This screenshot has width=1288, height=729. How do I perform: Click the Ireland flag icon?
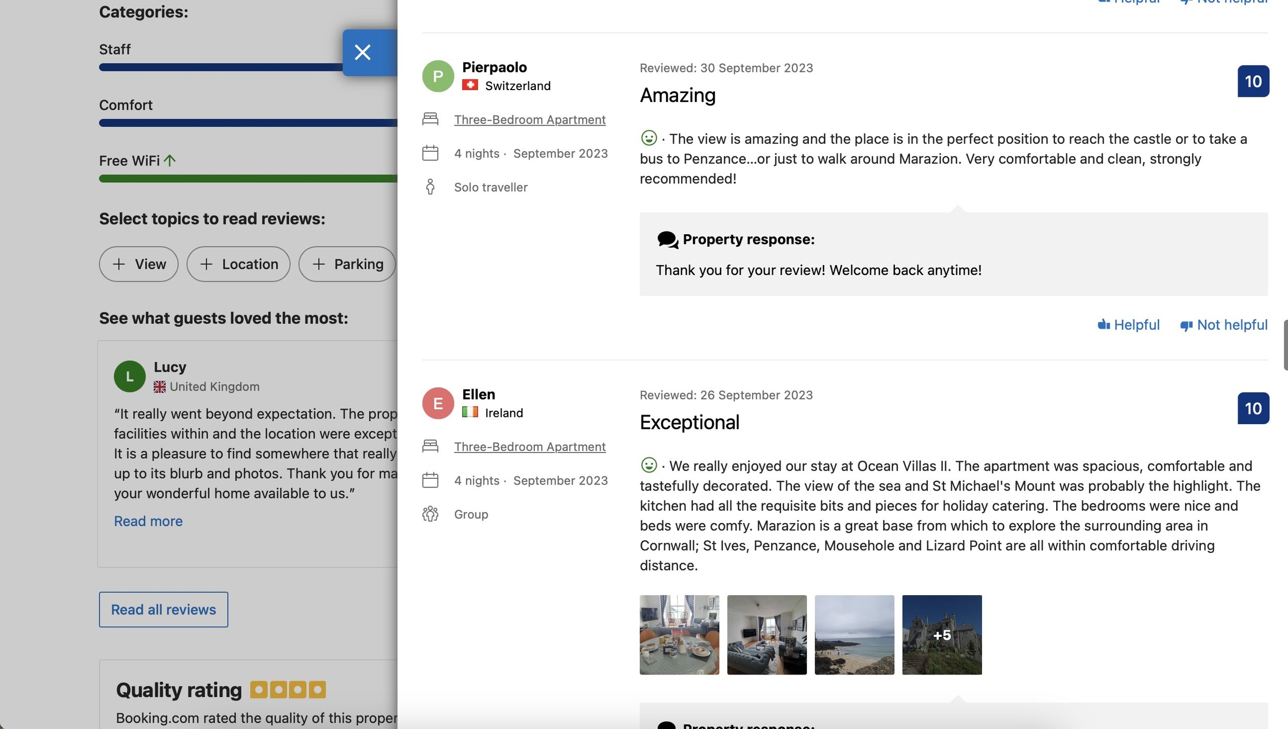tap(470, 412)
